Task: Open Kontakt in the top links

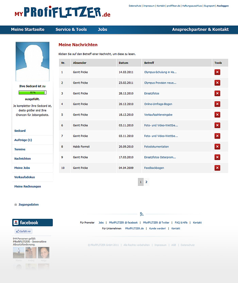Action: click(160, 6)
